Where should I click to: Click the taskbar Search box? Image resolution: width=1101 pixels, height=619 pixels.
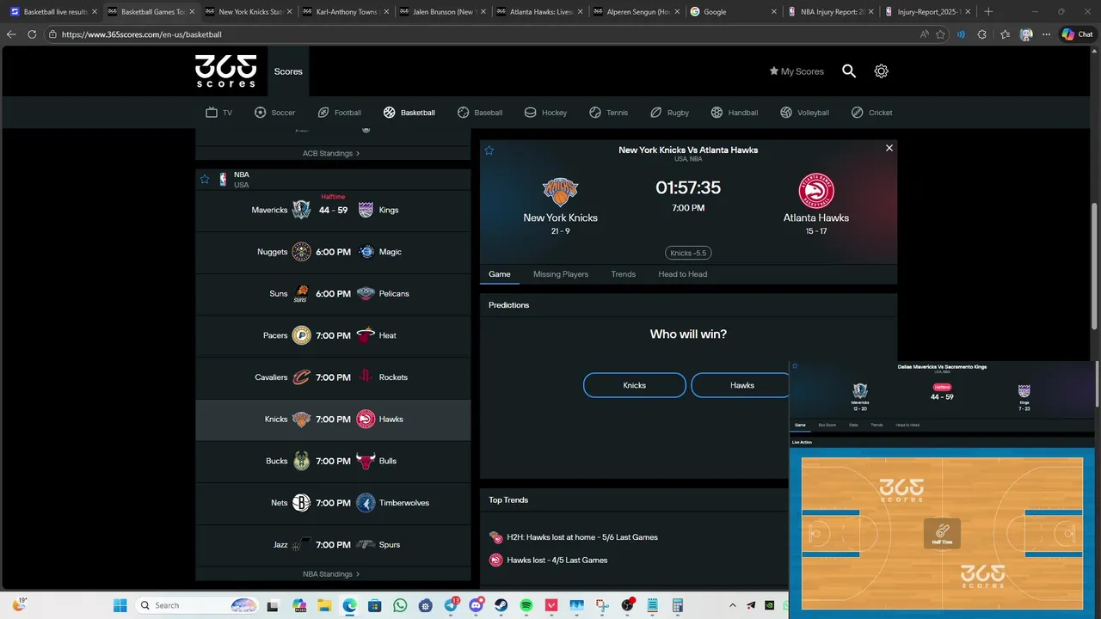(198, 605)
